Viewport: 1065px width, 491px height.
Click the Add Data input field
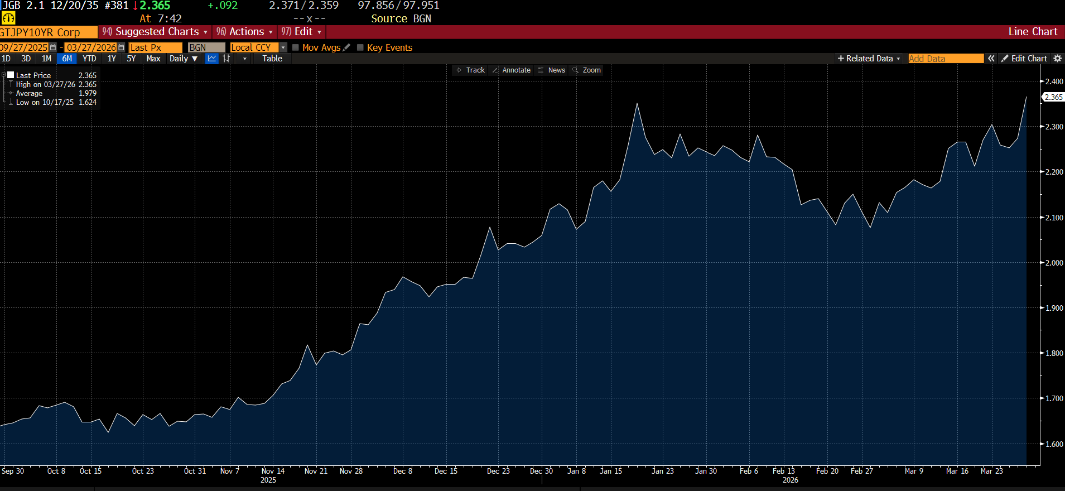tap(946, 59)
